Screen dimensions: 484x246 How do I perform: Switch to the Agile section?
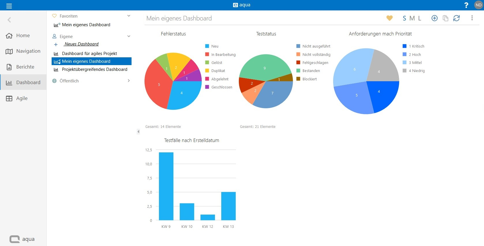[x=22, y=98]
